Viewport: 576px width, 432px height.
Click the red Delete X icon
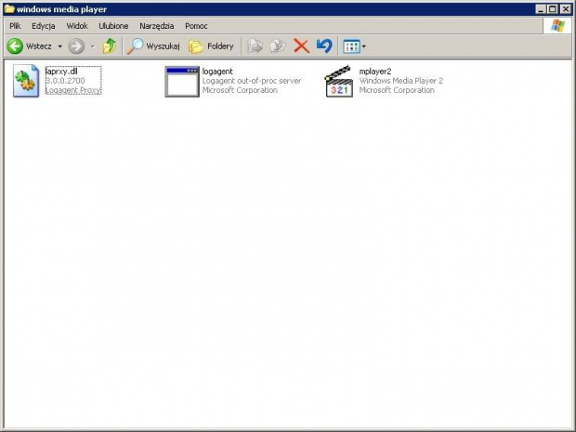click(x=301, y=46)
